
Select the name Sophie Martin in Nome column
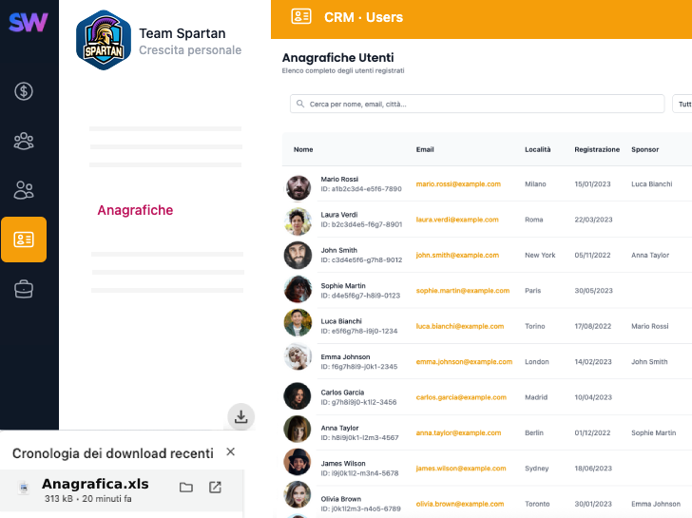coord(343,285)
